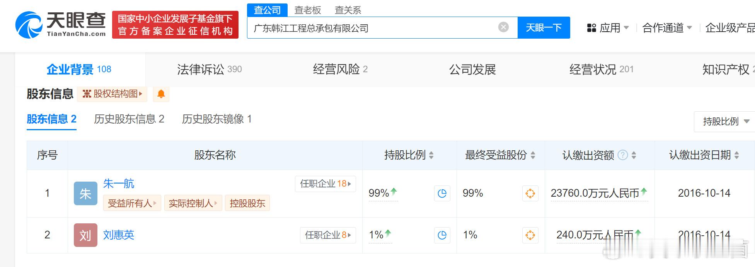Open the pie chart icon in 朱一航 row
The height and width of the screenshot is (267, 755).
point(442,193)
